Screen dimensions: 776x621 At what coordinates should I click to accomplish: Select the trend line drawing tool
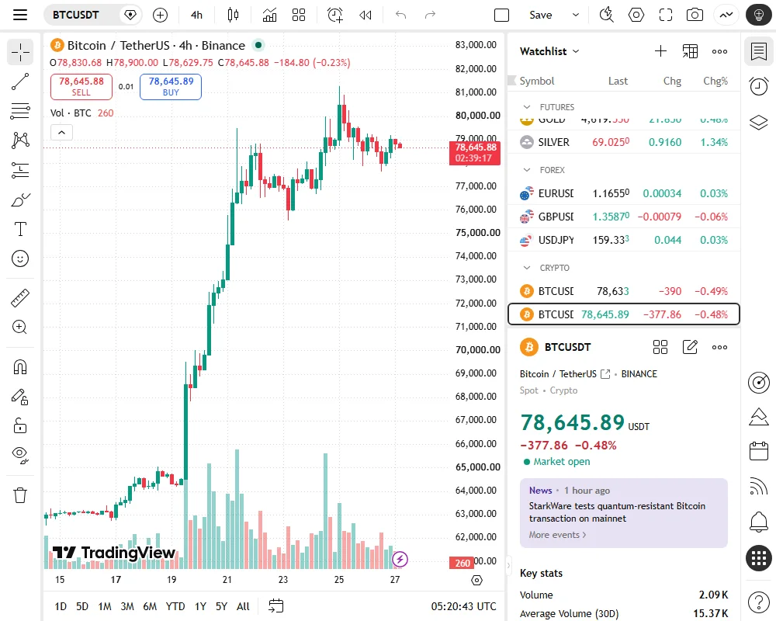click(20, 82)
